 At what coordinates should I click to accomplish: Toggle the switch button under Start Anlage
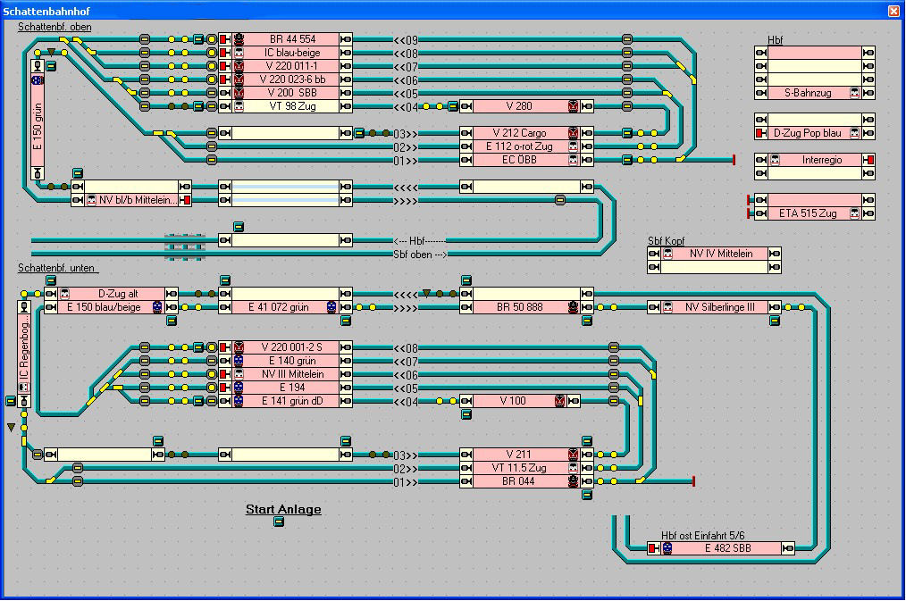[x=279, y=522]
